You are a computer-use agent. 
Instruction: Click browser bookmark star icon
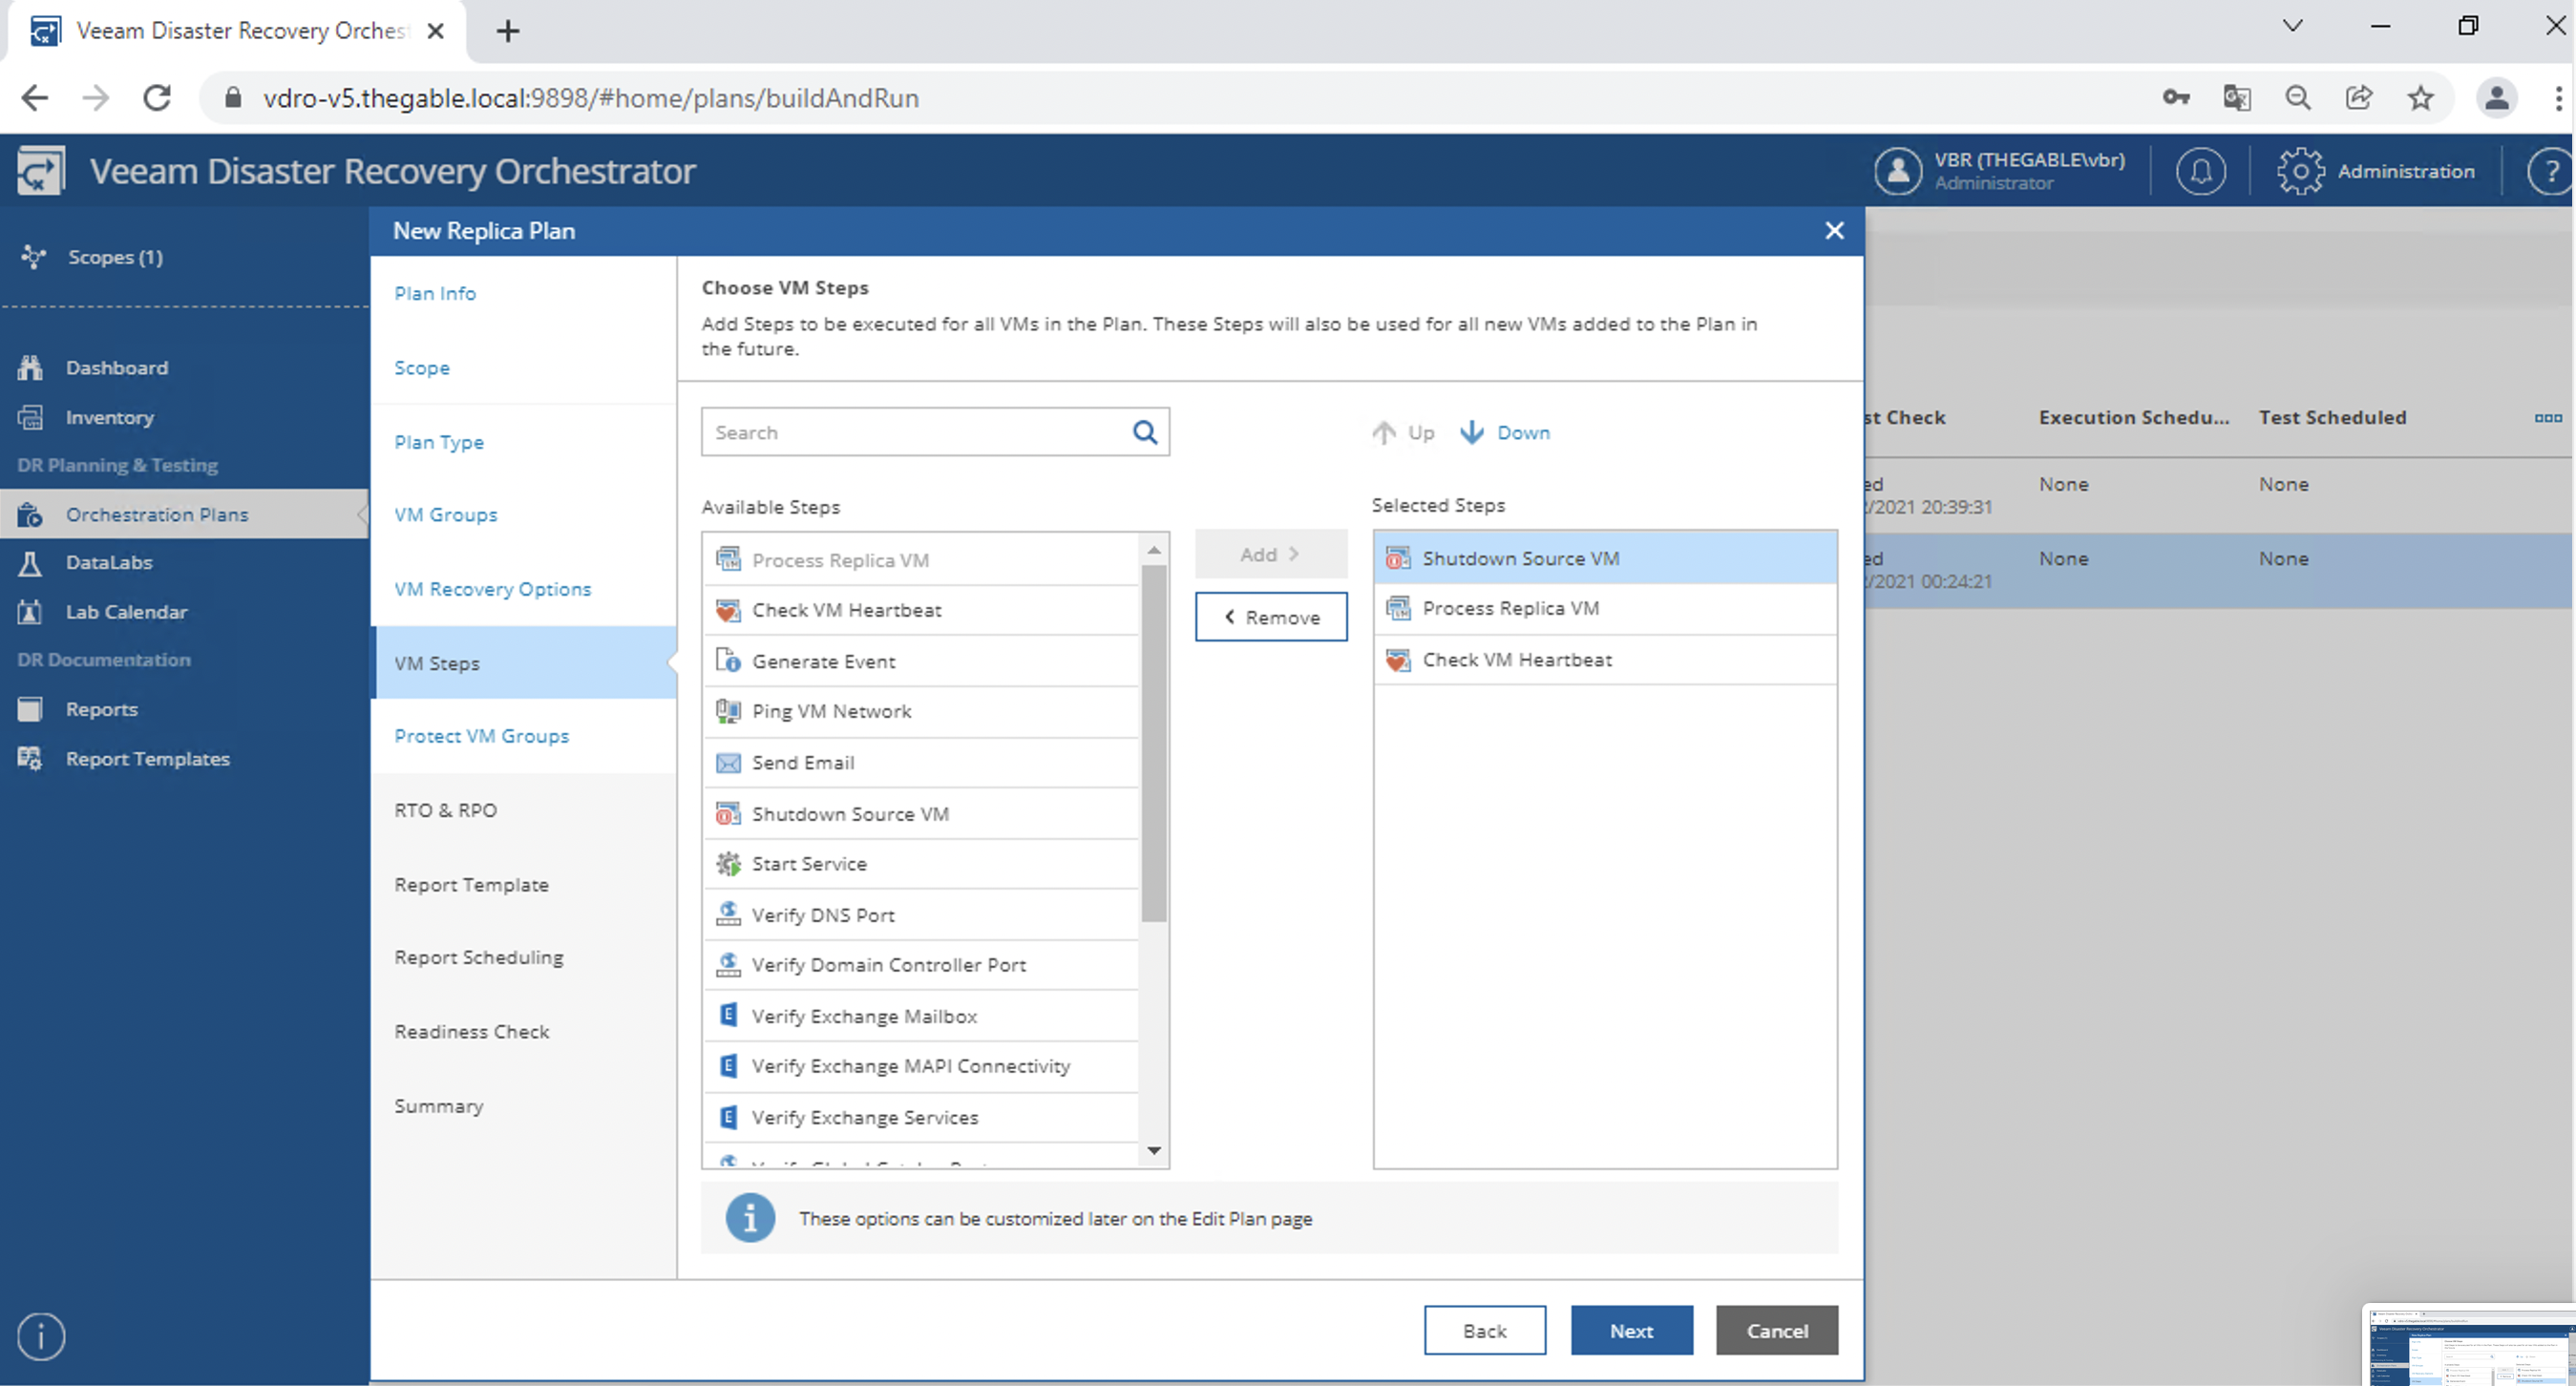click(2420, 98)
